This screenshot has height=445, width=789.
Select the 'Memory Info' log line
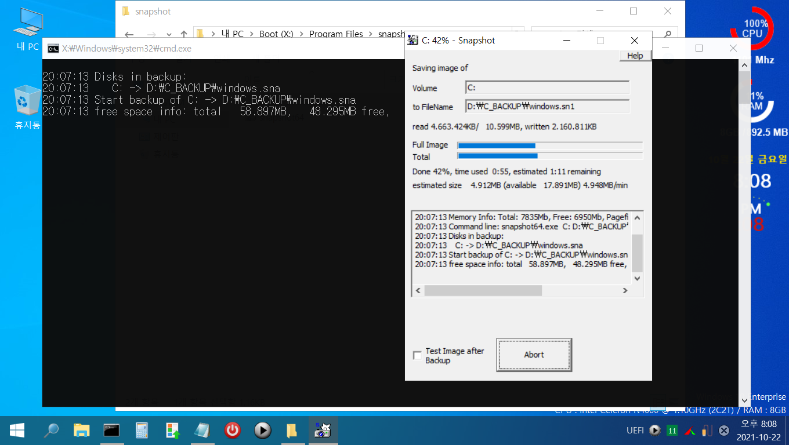(522, 217)
